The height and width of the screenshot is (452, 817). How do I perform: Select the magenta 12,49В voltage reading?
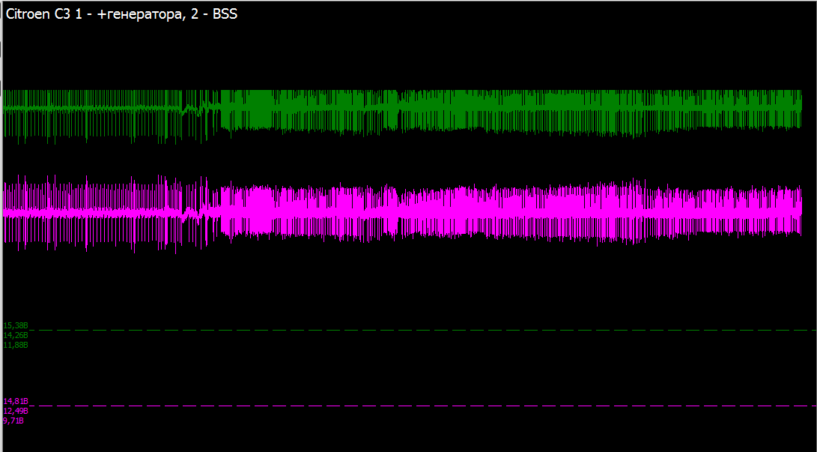coord(16,411)
